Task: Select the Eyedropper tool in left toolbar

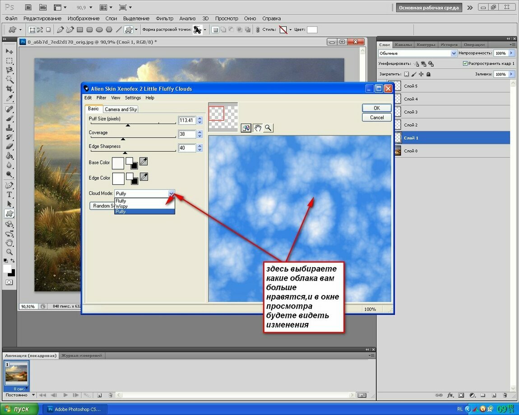Action: pos(9,98)
